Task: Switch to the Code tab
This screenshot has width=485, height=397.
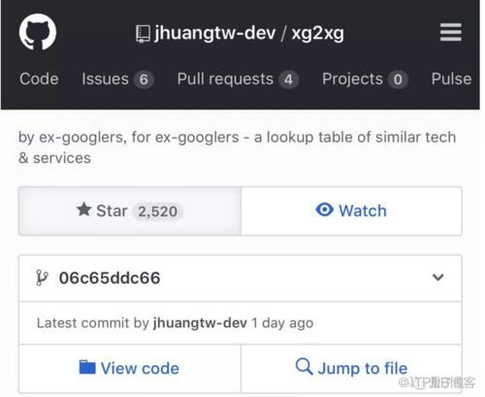Action: 39,79
